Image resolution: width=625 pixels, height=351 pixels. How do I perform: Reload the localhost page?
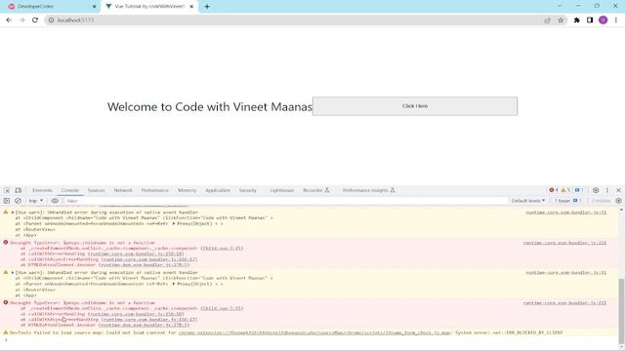pyautogui.click(x=35, y=19)
